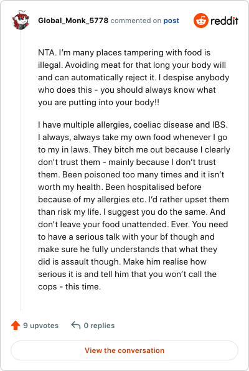Click the final line "cops - this time."
249x371 pixels.
click(x=69, y=286)
